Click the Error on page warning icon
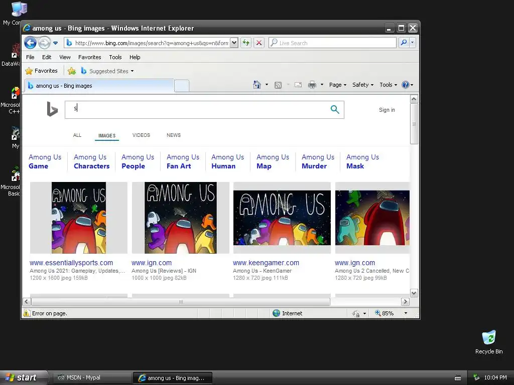 click(x=26, y=313)
